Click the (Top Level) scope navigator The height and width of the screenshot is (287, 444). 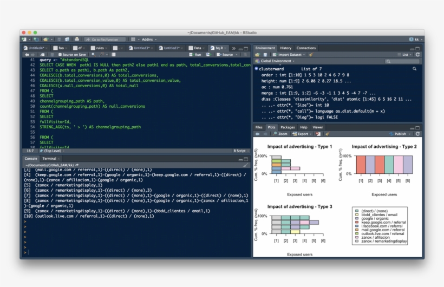(53, 151)
